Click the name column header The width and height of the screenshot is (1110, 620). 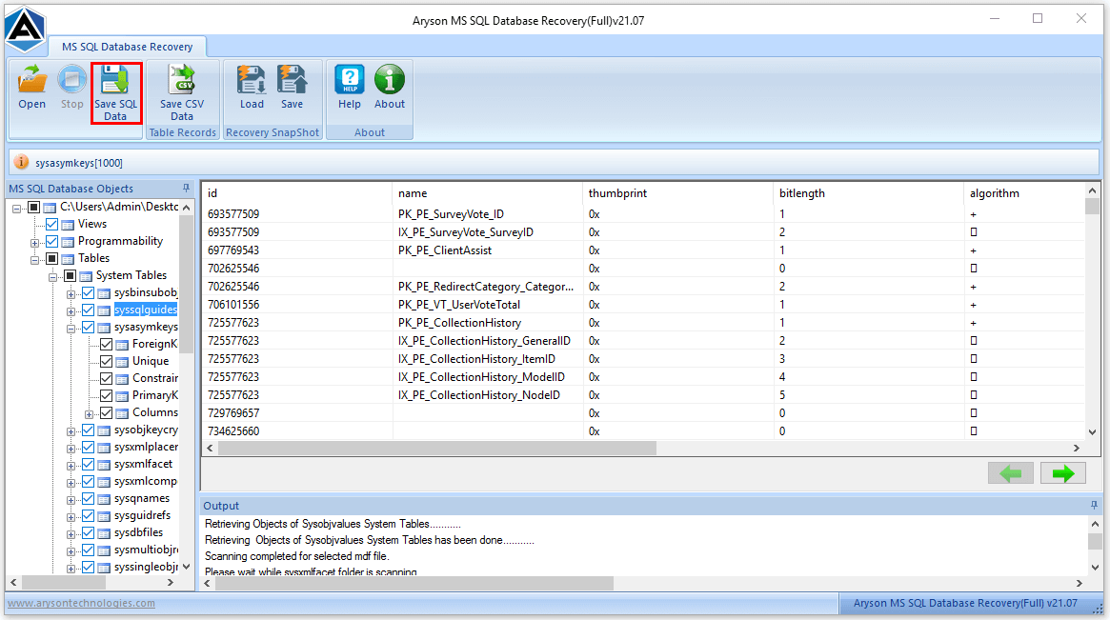(x=487, y=193)
